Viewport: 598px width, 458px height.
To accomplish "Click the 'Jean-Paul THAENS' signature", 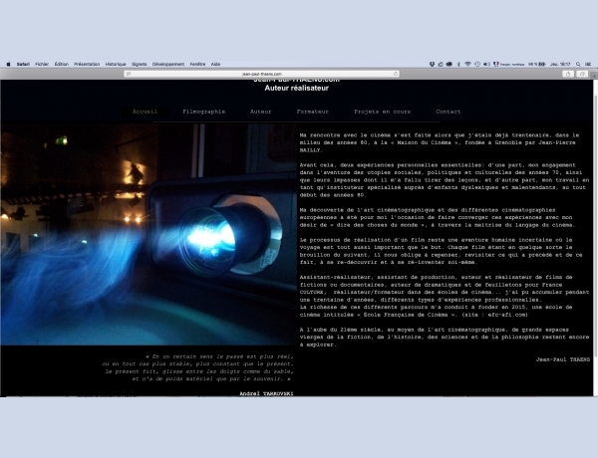I will (x=563, y=359).
